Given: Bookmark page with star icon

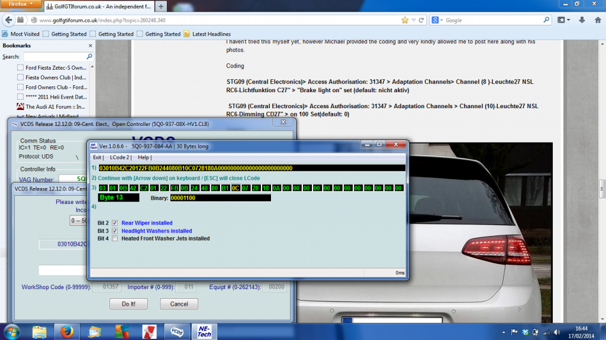Looking at the screenshot, I should (x=405, y=20).
